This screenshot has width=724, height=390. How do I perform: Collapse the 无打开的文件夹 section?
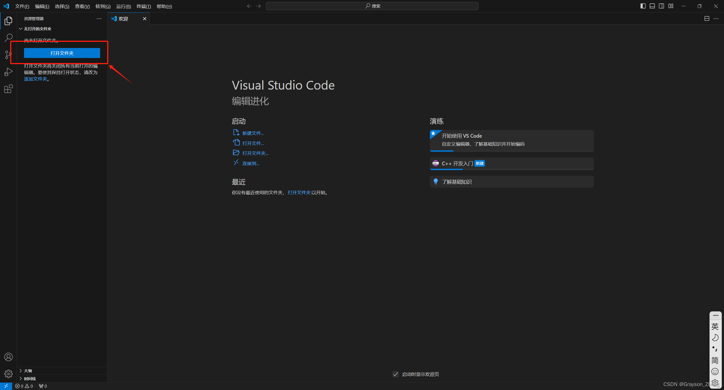37,29
